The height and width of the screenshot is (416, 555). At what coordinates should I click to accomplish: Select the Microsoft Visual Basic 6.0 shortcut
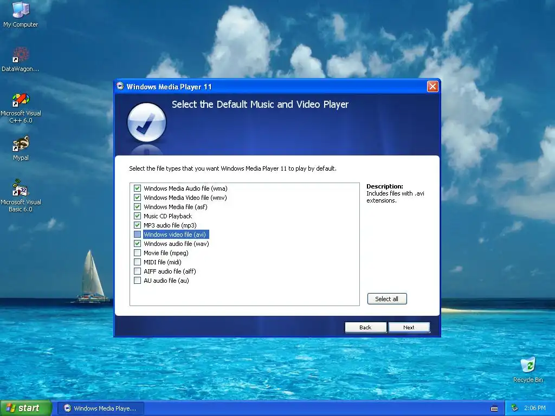(x=21, y=196)
